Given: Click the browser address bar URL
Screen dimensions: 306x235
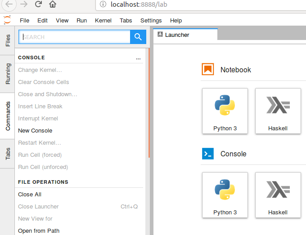Looking at the screenshot, I should point(139,4).
